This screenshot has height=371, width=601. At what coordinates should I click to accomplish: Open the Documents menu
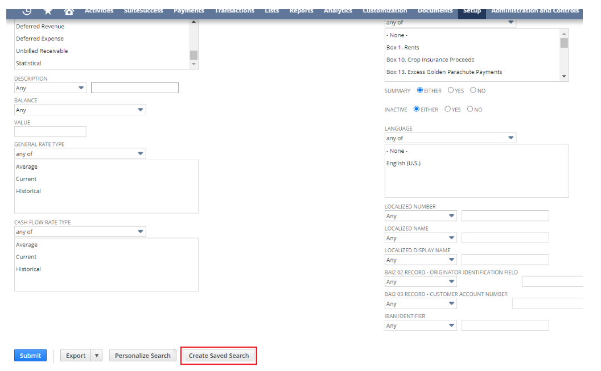click(x=435, y=11)
